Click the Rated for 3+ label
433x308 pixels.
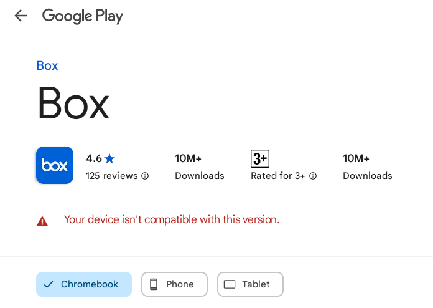coord(277,176)
